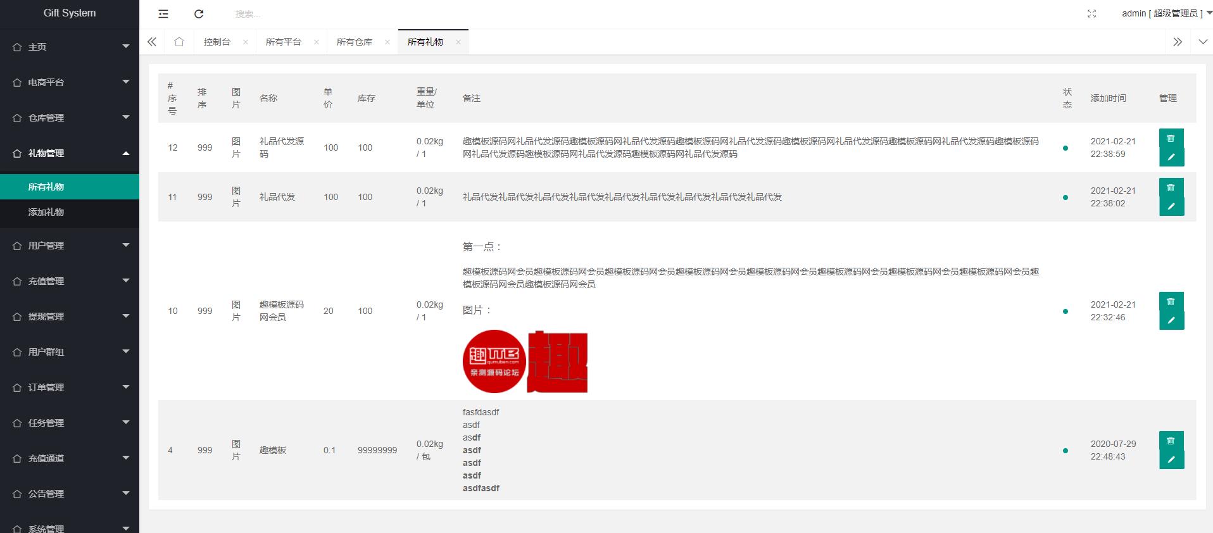Edit gift row 12 with pencil icon
The height and width of the screenshot is (533, 1213).
[x=1171, y=157]
